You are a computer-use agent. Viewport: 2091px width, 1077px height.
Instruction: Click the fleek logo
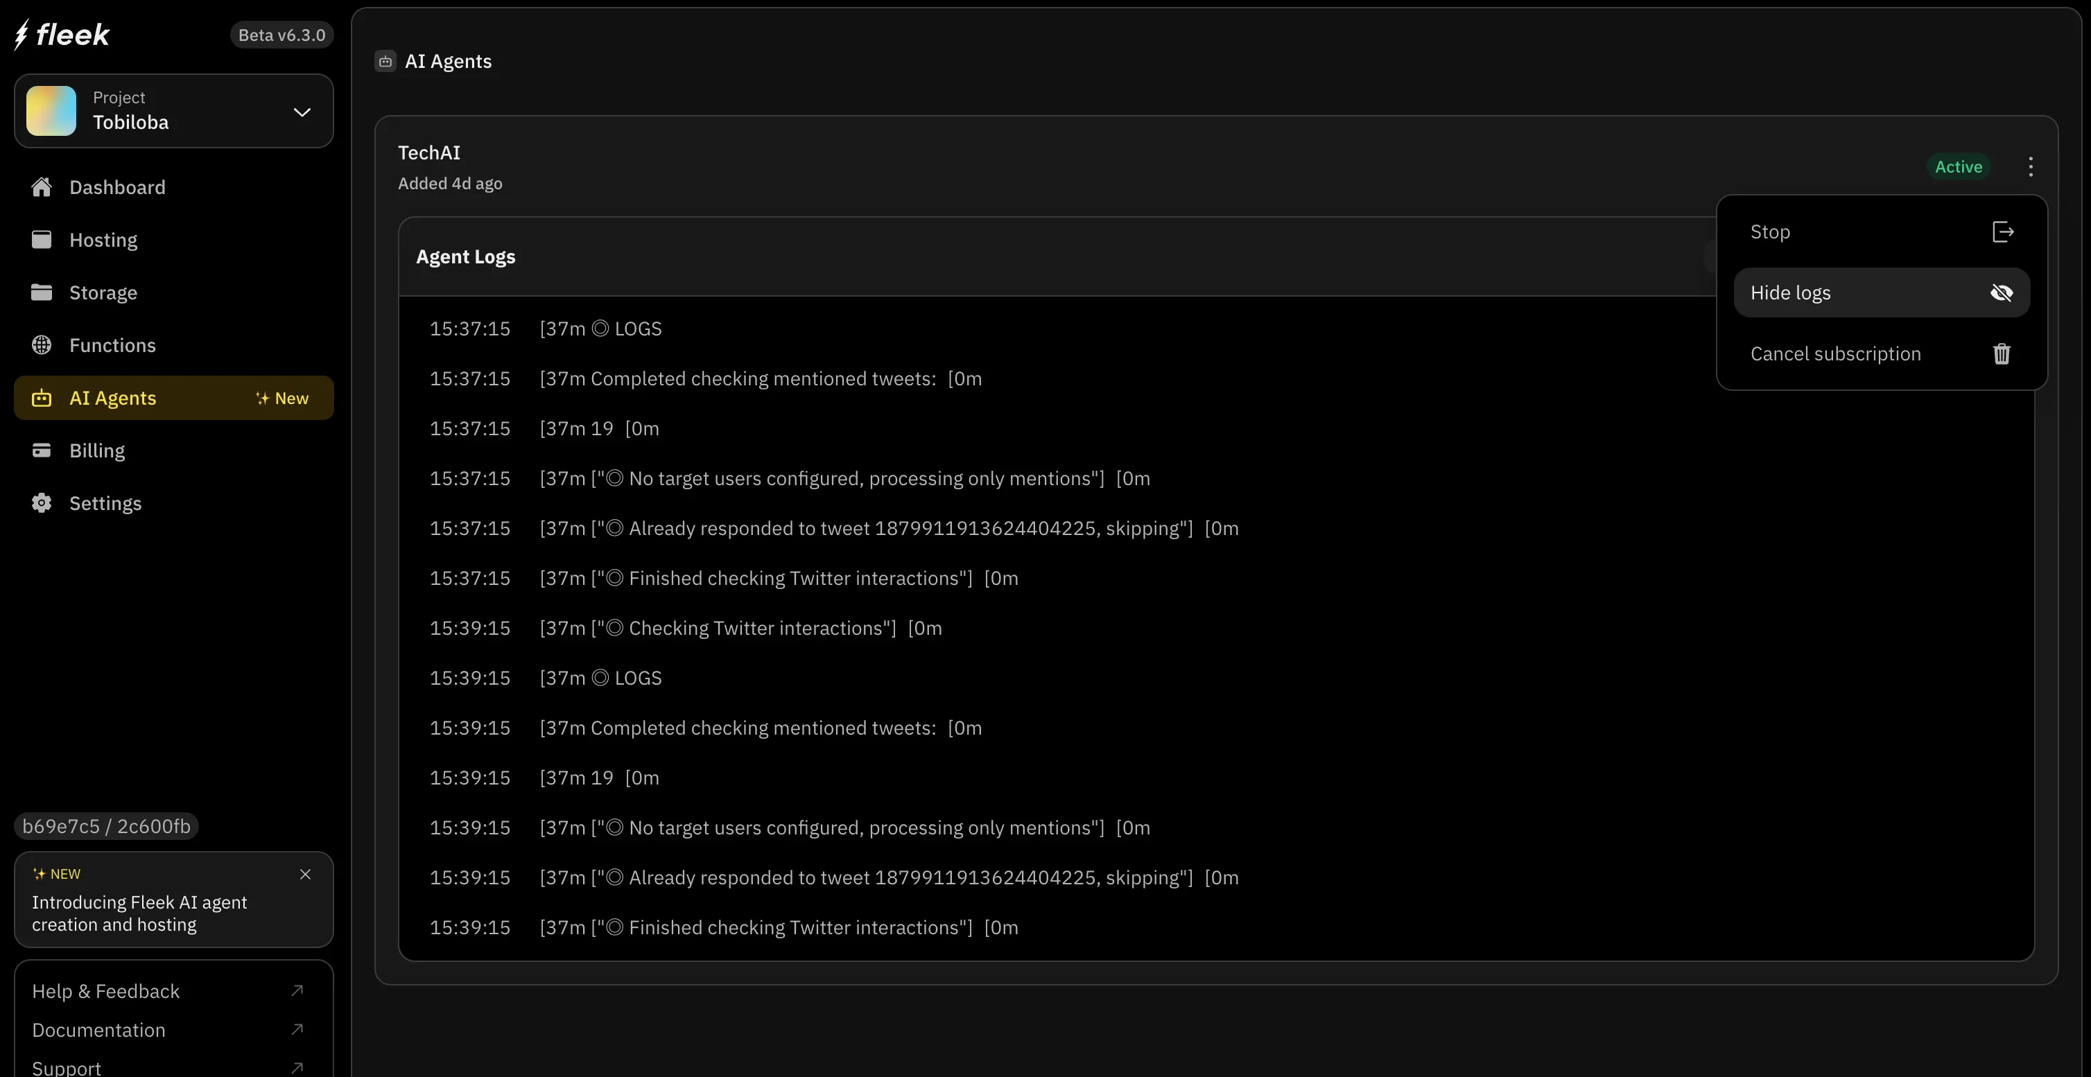pos(62,34)
